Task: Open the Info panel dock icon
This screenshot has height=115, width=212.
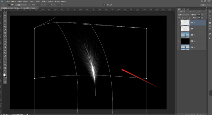Action: (210, 23)
